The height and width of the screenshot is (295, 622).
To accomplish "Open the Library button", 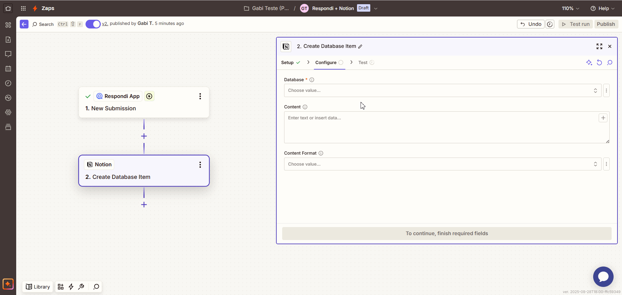I will [x=38, y=287].
